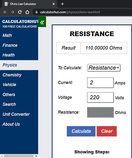
Task: Click the sidebar horizontal scrollbar right arrow
Action: coord(36,156)
